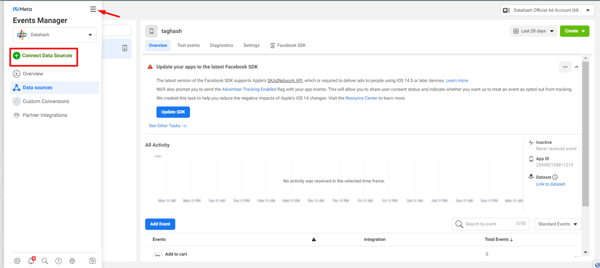Click the Meta logo
Image resolution: width=600 pixels, height=268 pixels.
coord(22,9)
